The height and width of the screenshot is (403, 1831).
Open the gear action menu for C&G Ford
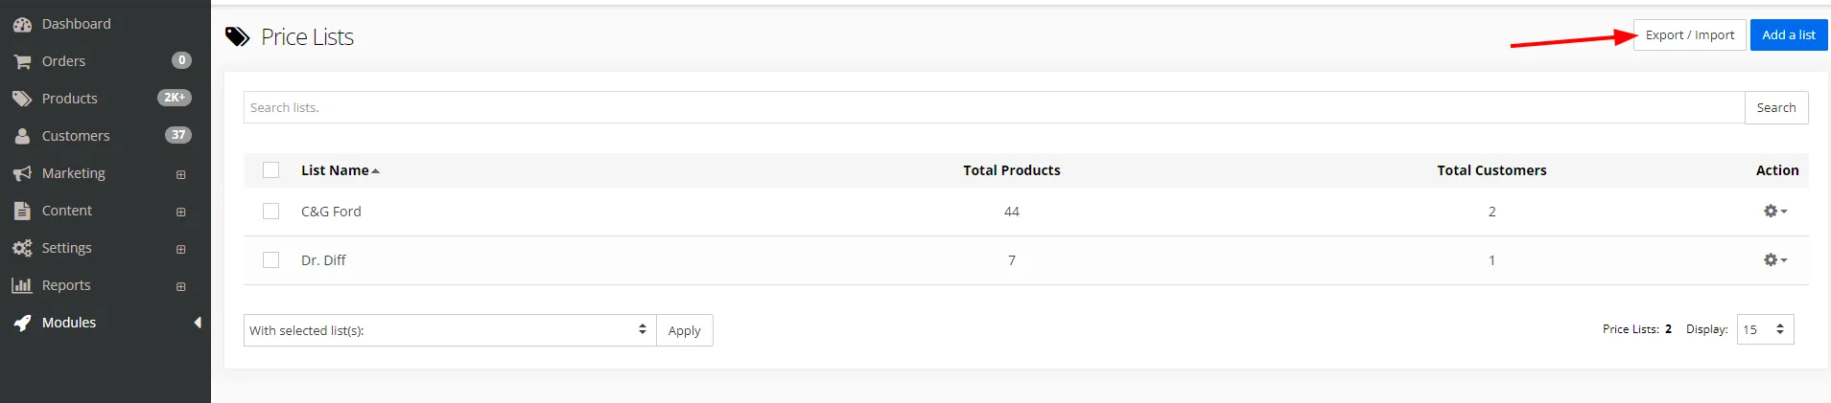click(1774, 212)
